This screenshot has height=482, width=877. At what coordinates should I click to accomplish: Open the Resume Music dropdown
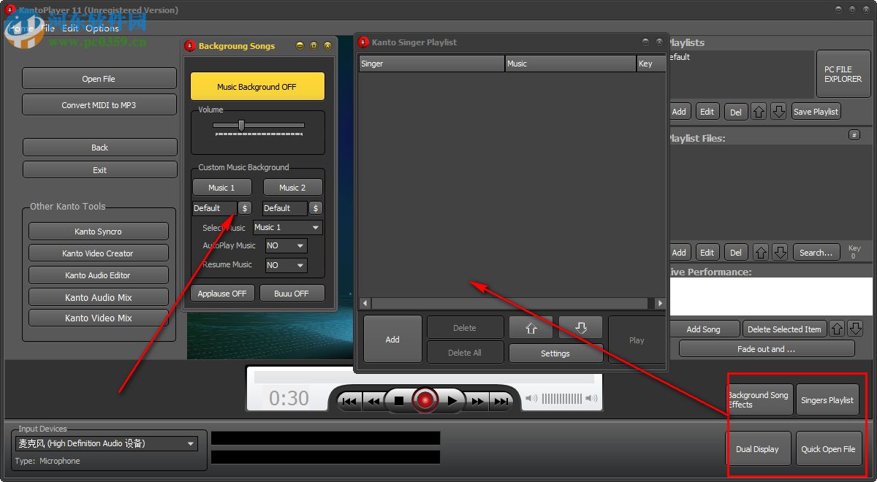tap(286, 265)
